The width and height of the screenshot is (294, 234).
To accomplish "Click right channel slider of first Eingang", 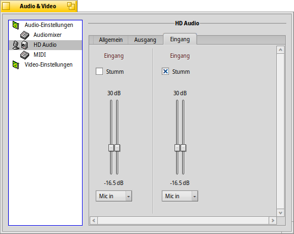I will tap(117, 148).
